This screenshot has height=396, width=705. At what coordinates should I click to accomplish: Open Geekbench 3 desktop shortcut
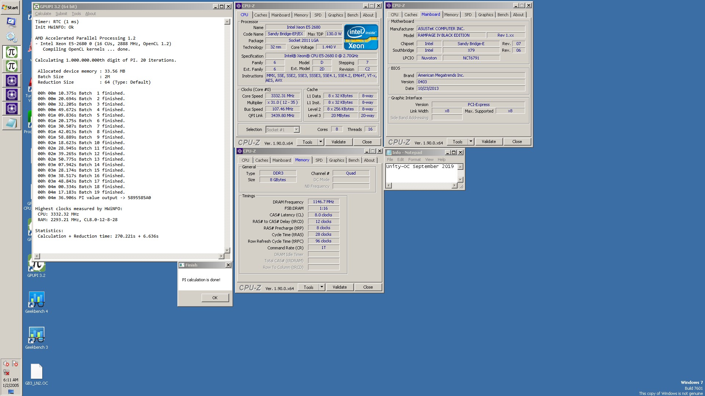coord(36,338)
